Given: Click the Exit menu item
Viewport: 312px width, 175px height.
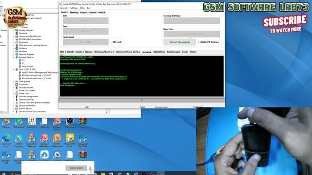Looking at the screenshot, I should point(89,8).
